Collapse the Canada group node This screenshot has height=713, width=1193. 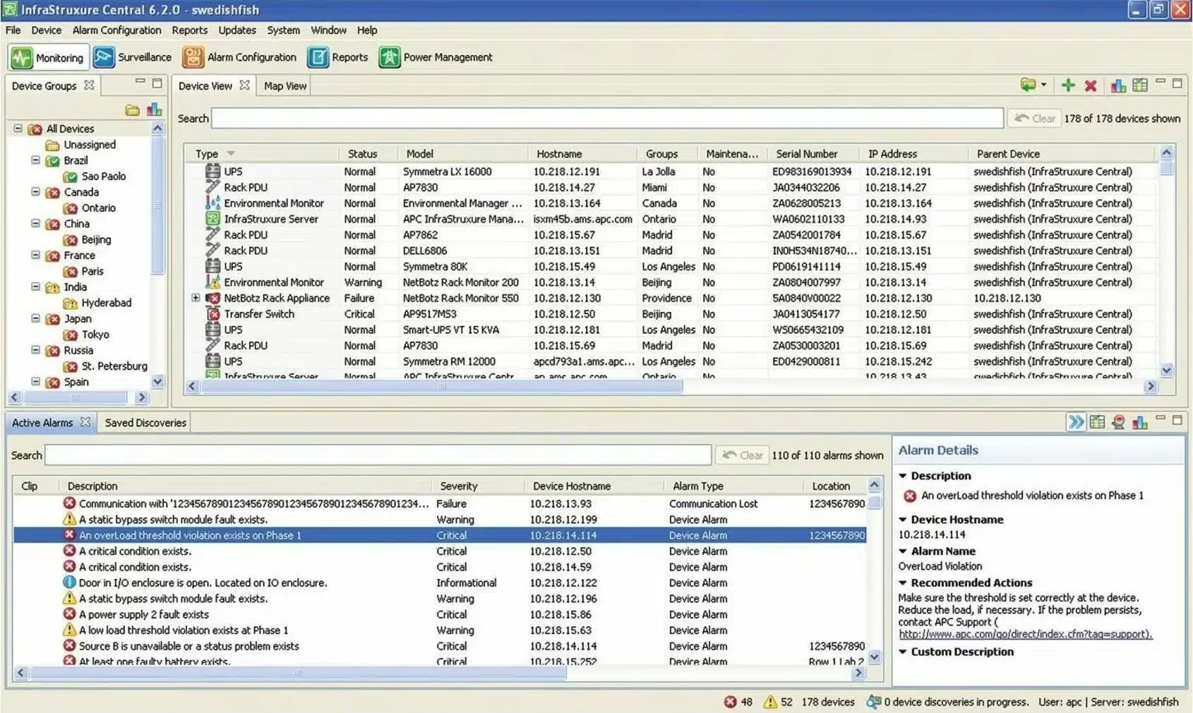click(x=35, y=192)
